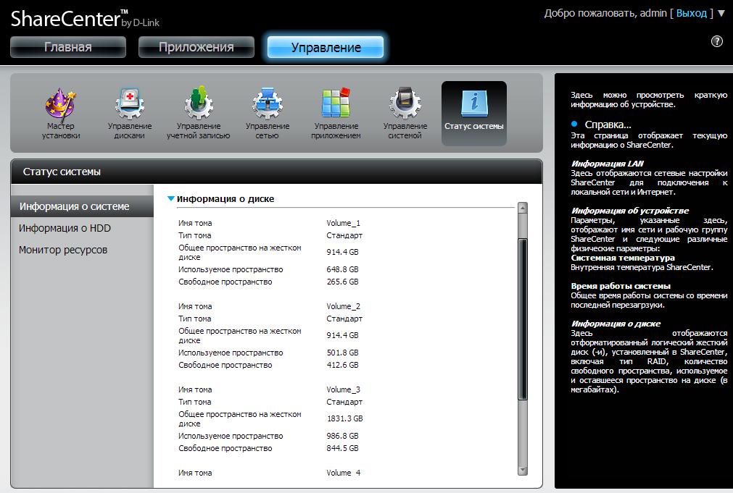Open Монитор ресурсов in sidebar

point(63,250)
